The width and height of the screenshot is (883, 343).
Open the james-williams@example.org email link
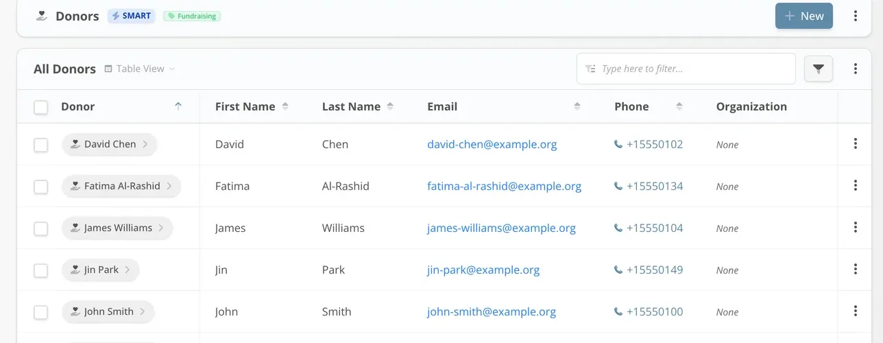tap(501, 228)
